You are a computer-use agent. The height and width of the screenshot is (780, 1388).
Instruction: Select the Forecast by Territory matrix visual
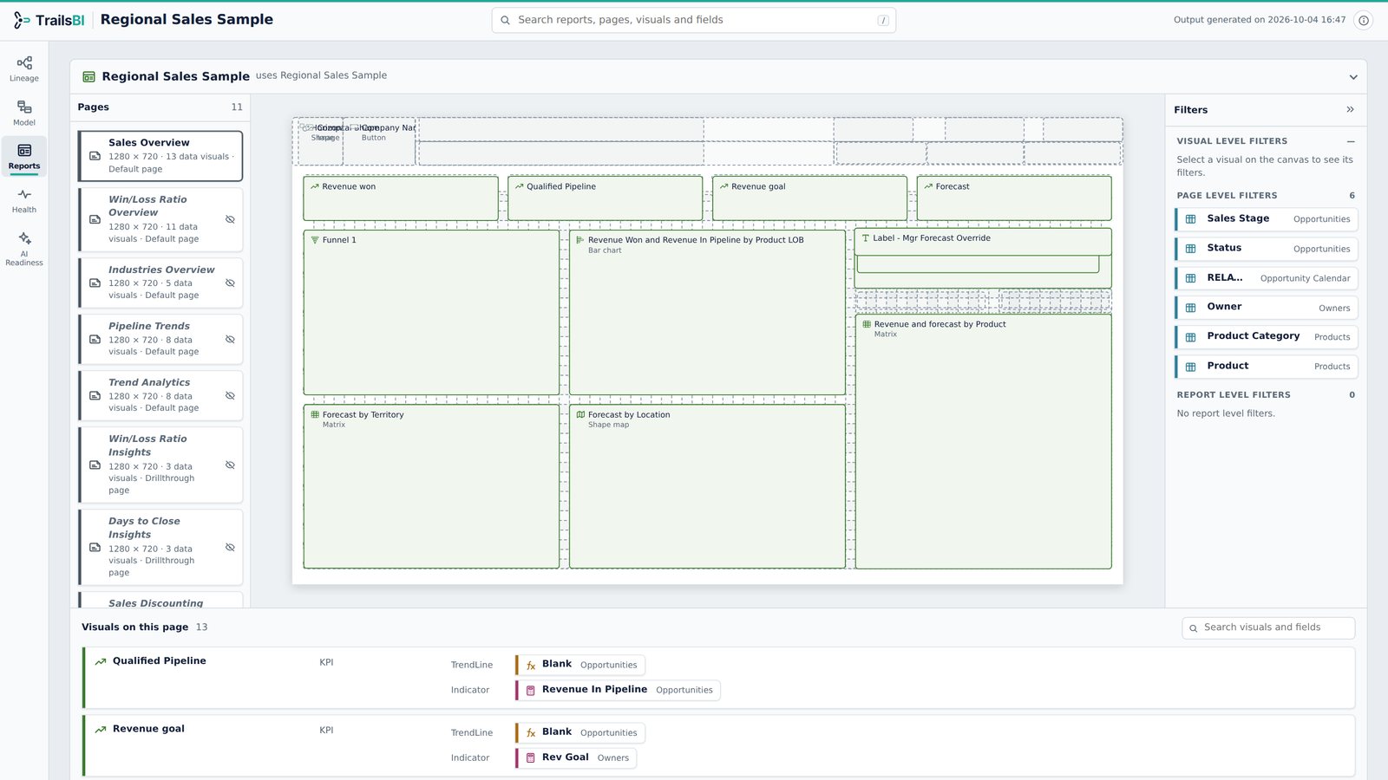pyautogui.click(x=431, y=486)
